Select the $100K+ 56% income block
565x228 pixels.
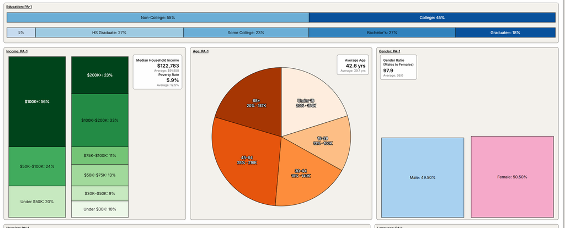point(37,101)
